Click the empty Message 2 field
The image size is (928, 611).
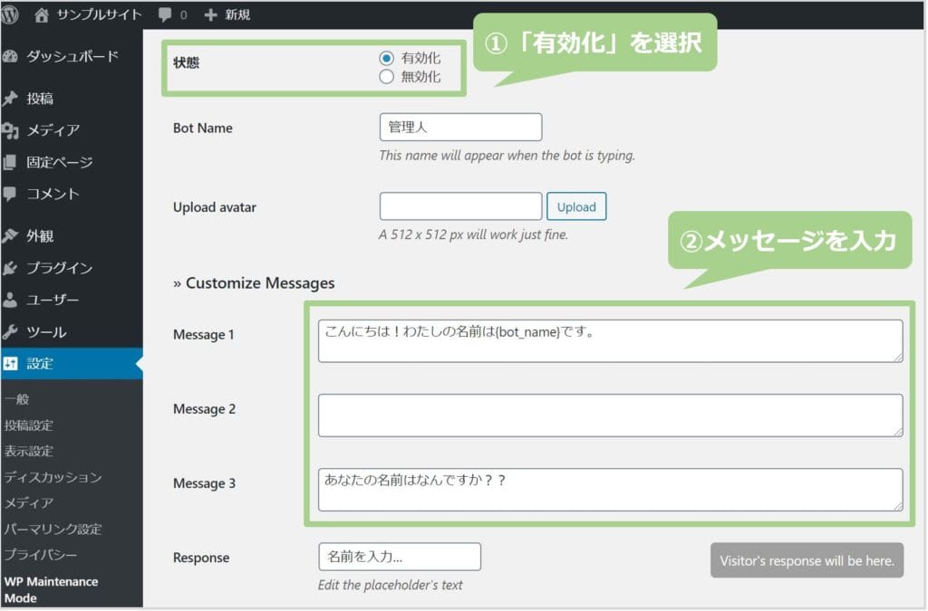pos(609,414)
